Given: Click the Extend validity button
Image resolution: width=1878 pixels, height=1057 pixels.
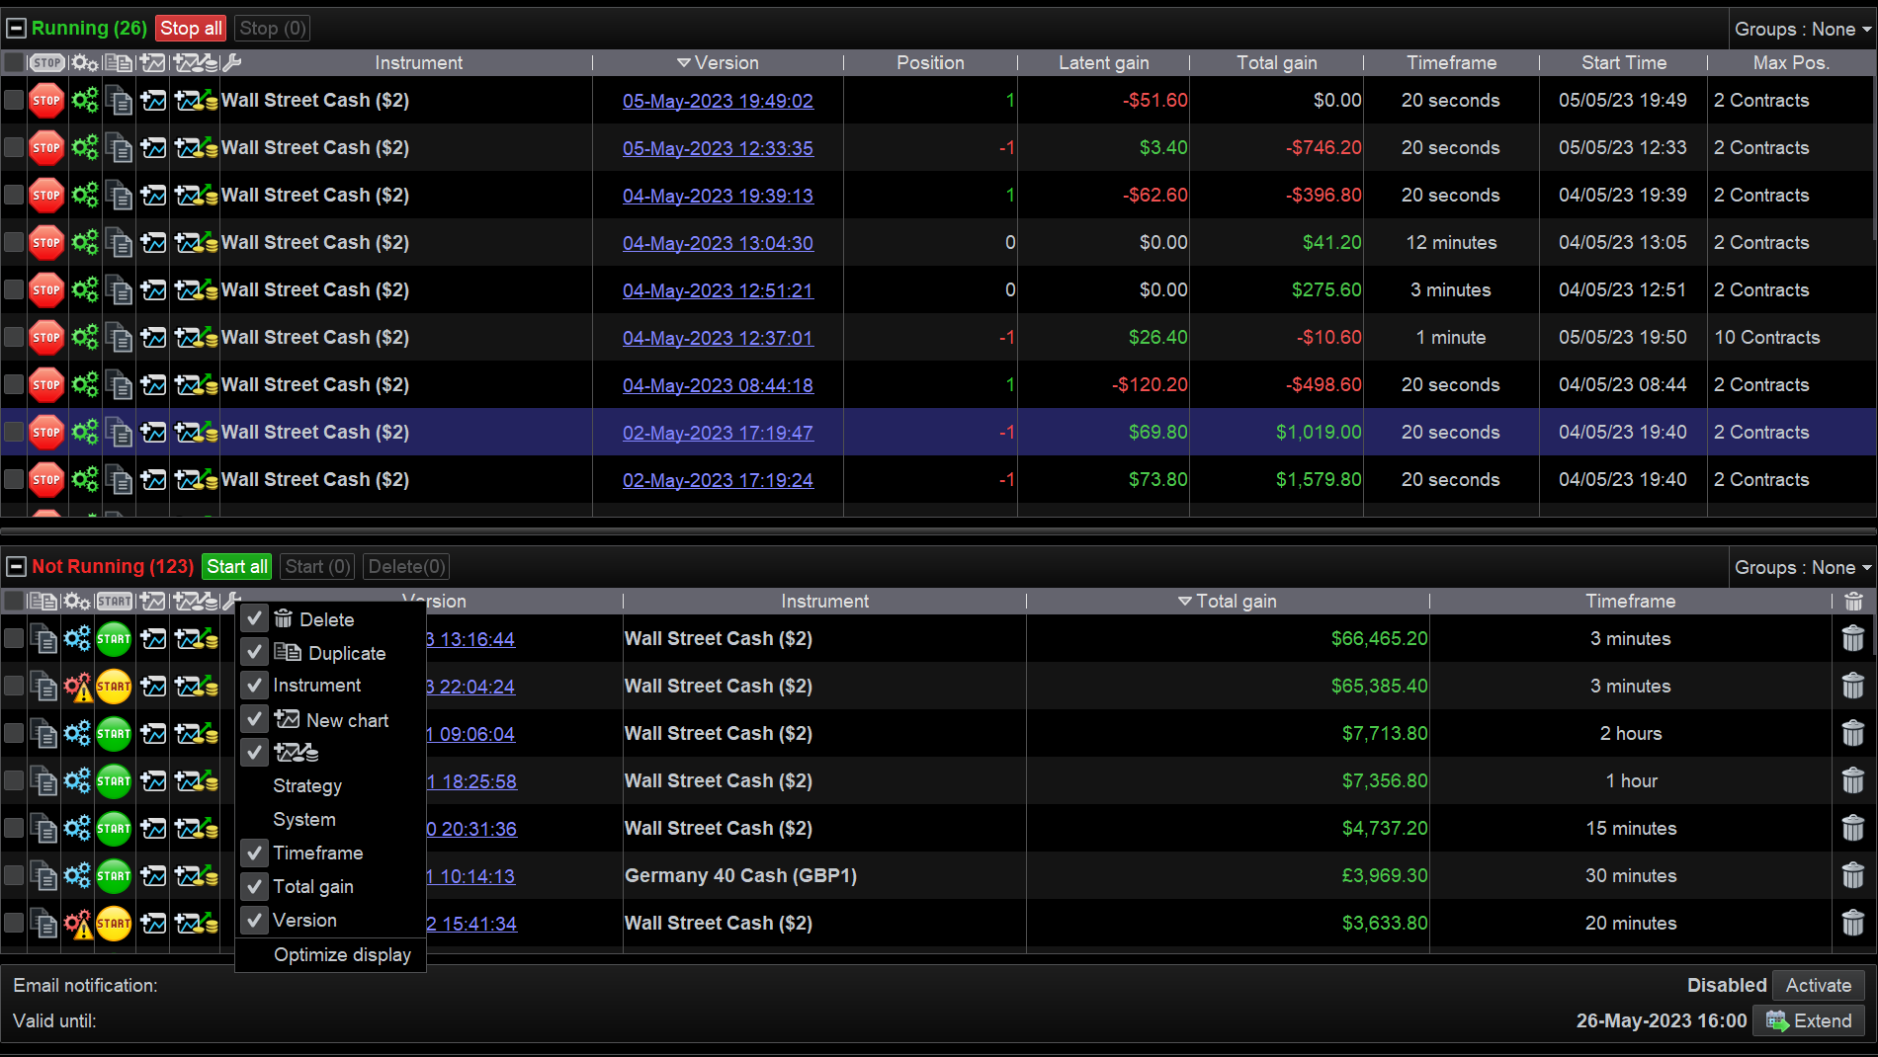Looking at the screenshot, I should [1809, 1021].
